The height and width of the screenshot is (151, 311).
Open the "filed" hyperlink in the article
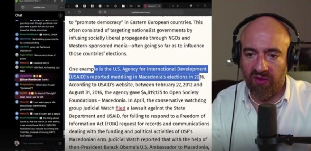[120, 108]
